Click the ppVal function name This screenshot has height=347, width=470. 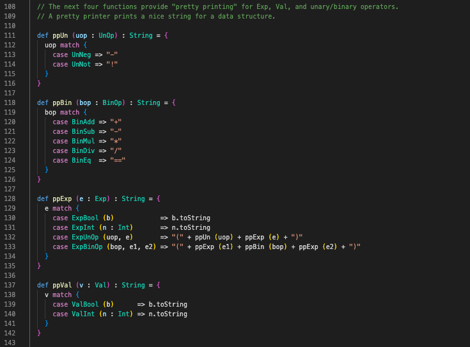tap(62, 285)
